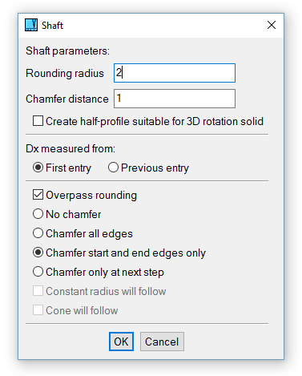Select First entry for Dx measurement
This screenshot has width=302, height=376.
(x=38, y=168)
